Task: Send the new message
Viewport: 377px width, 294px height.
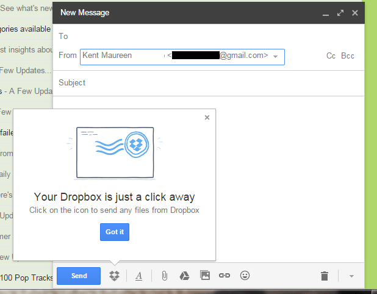Action: coord(79,276)
